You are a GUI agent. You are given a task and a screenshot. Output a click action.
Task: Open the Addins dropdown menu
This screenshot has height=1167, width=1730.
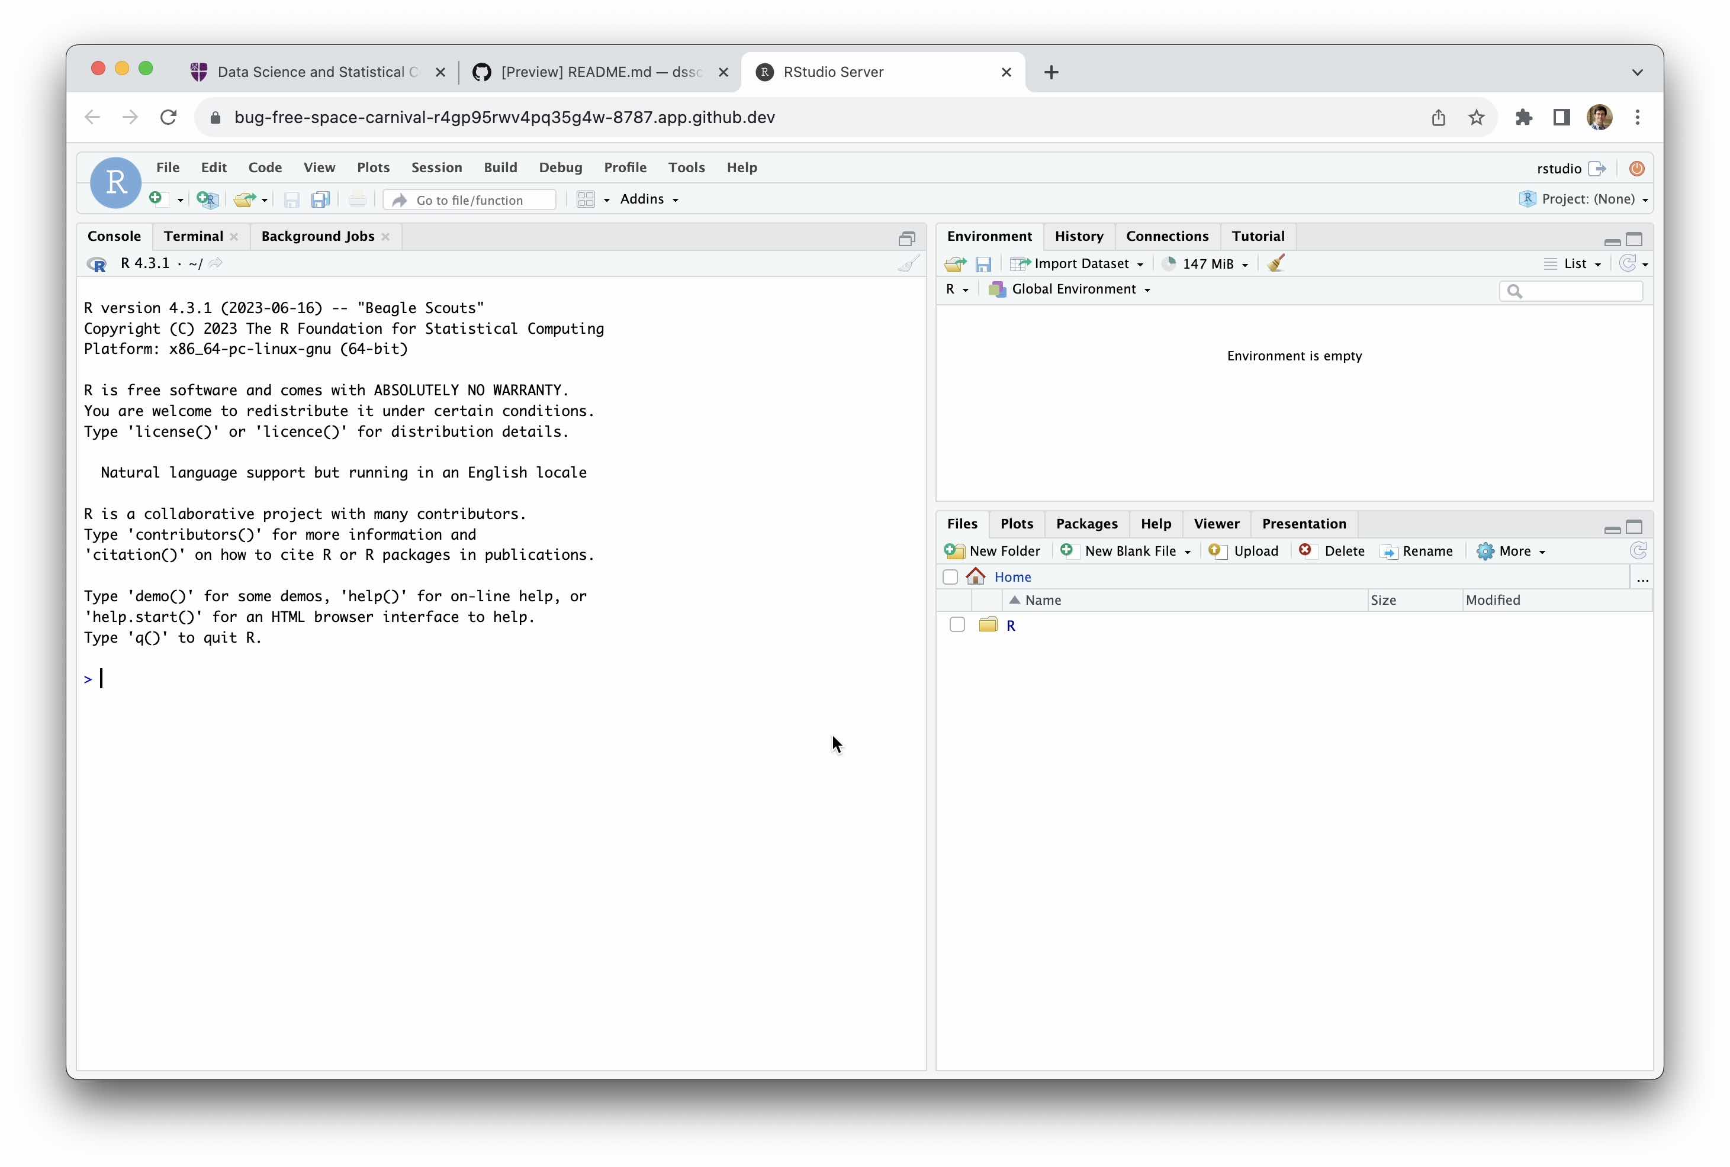point(648,199)
